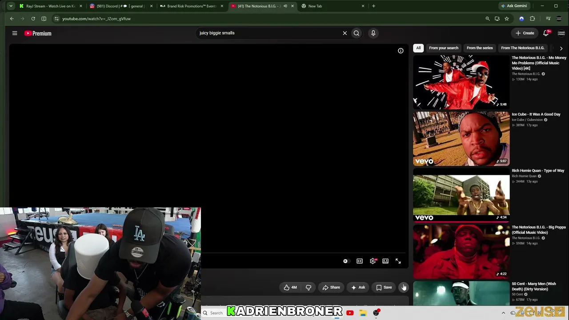Viewport: 569px width, 320px height.
Task: Go back to the previous page
Action: (12, 19)
